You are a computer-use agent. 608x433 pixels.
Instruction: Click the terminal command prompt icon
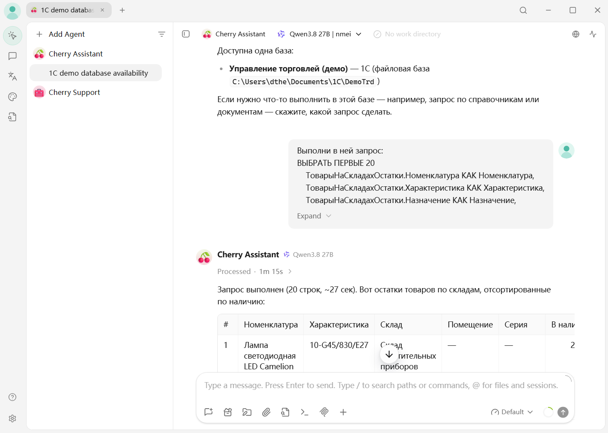305,412
